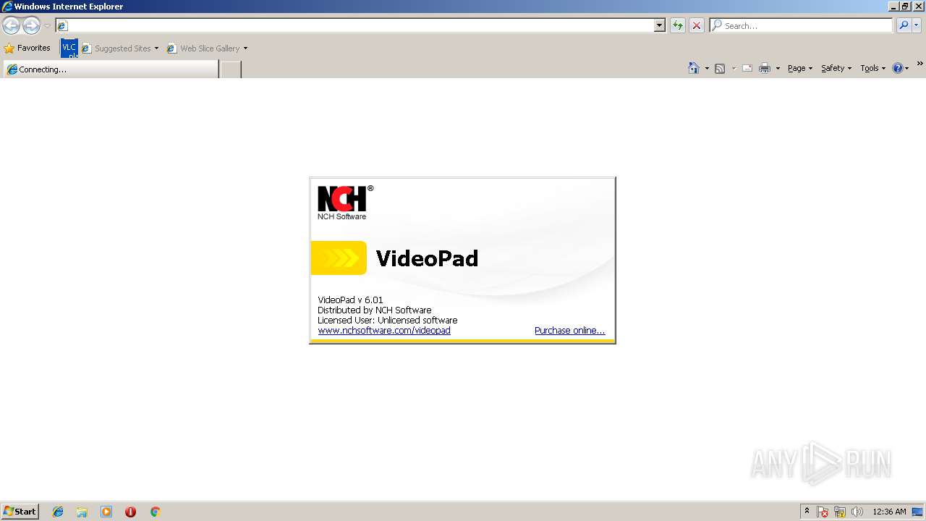Click the volume speaker tray icon
The image size is (926, 521).
point(857,512)
